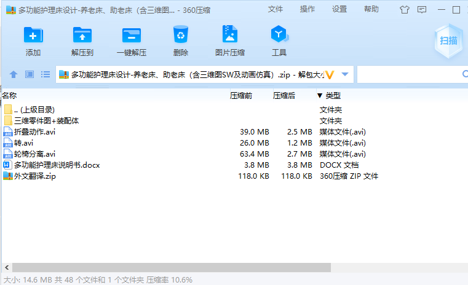Click the orange V icon in path bar
This screenshot has width=468, height=285.
(330, 74)
